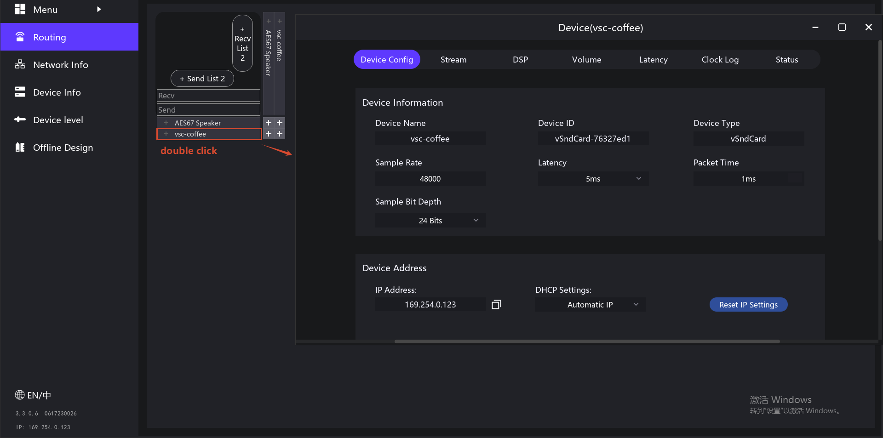
Task: Click the horizontal scrollbar of device window
Action: pyautogui.click(x=587, y=341)
